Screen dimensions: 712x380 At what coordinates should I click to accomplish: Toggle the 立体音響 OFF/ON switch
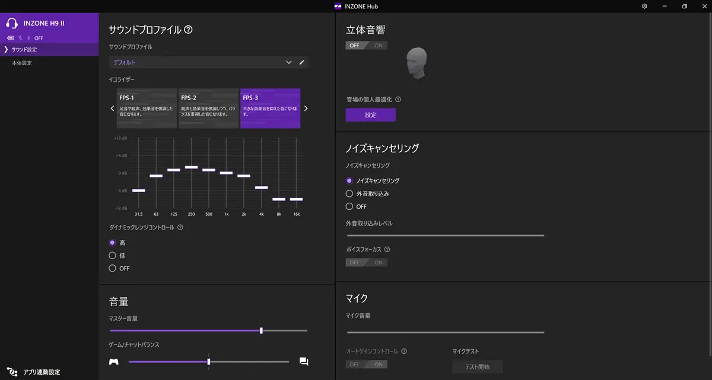click(x=367, y=46)
